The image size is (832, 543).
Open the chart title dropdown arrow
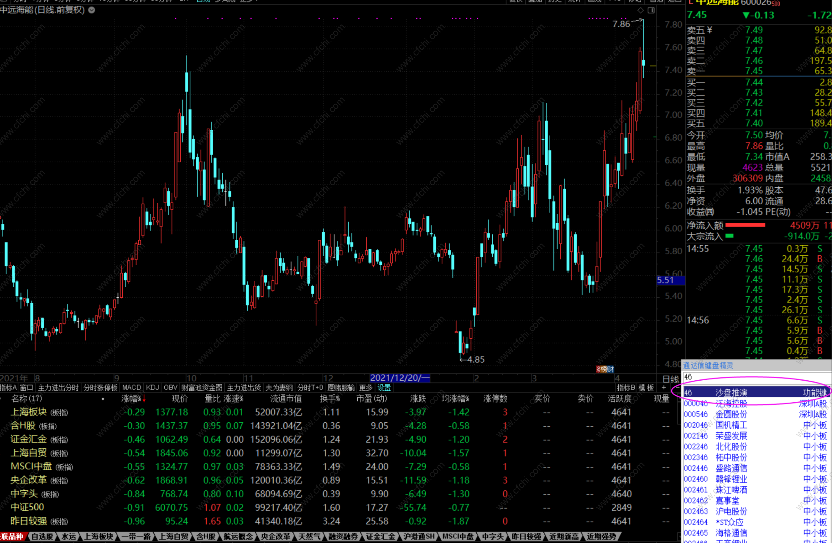point(92,10)
